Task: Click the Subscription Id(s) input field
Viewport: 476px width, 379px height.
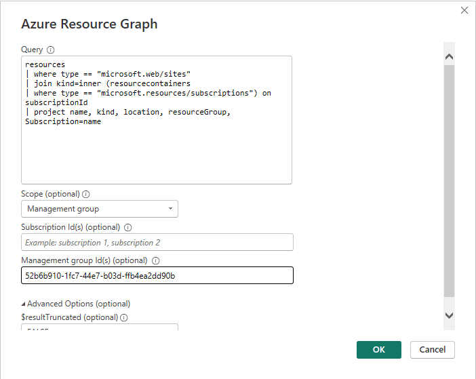Action: click(157, 242)
